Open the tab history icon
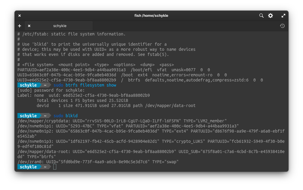This screenshot has width=303, height=190. (x=282, y=26)
